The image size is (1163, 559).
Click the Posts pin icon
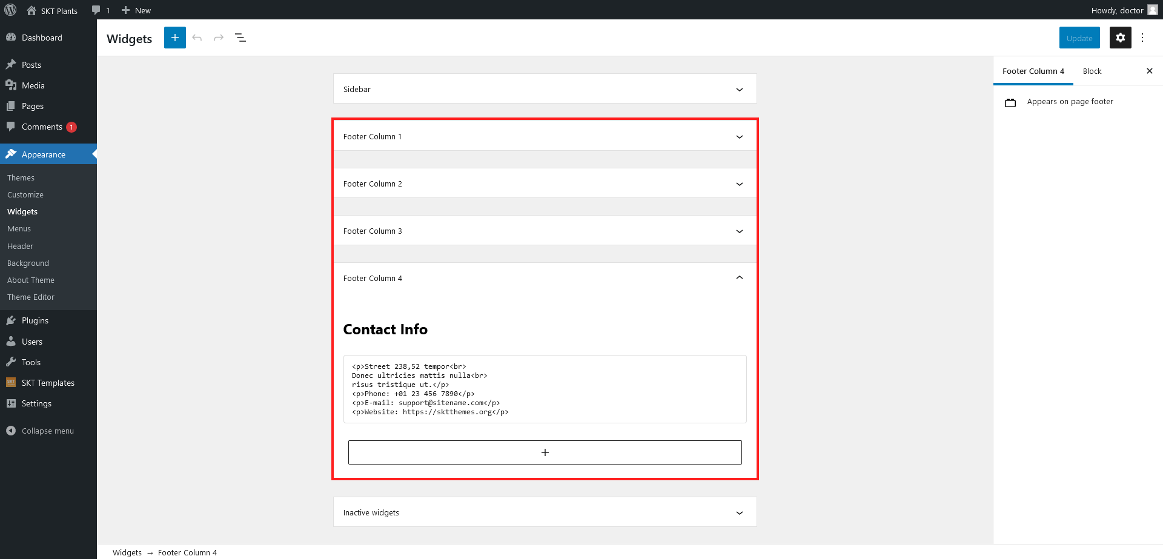point(11,64)
